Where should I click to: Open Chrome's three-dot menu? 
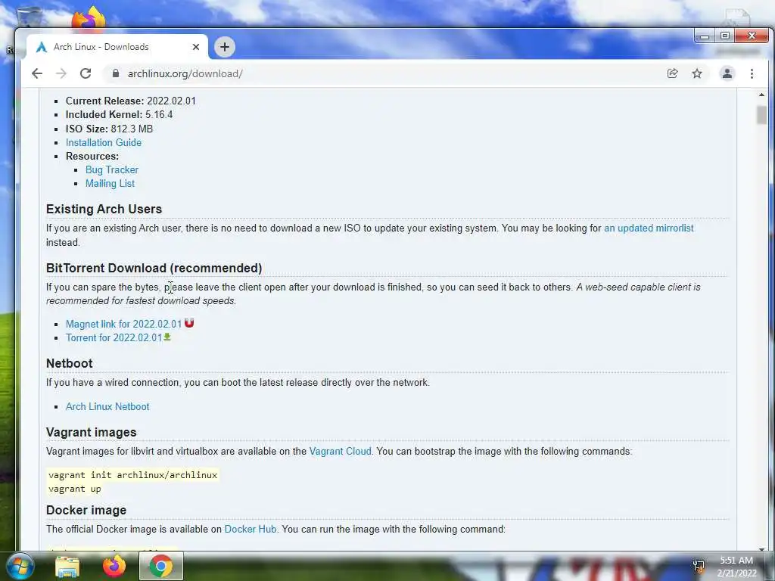pyautogui.click(x=752, y=73)
